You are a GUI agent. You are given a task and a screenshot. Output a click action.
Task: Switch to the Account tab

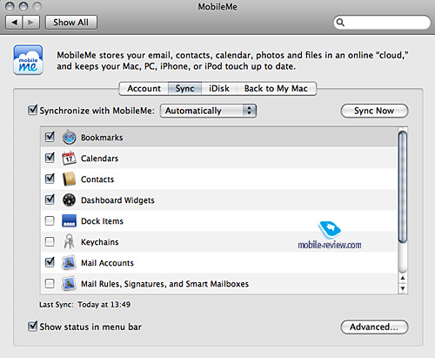[x=144, y=88]
